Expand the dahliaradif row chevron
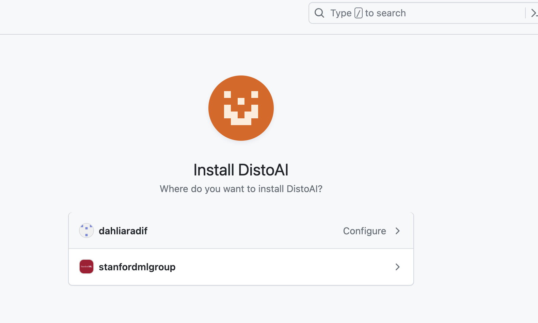 (x=397, y=231)
